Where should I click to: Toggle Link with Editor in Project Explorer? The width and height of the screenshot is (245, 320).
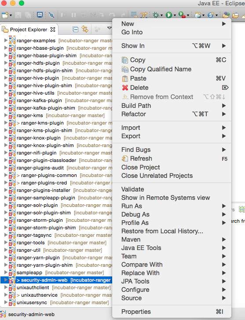[85, 29]
